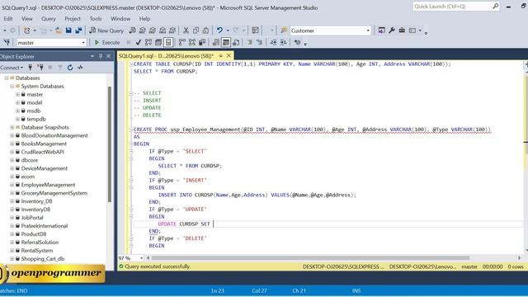
Task: Close the Object Explorer panel
Action: coord(108,56)
